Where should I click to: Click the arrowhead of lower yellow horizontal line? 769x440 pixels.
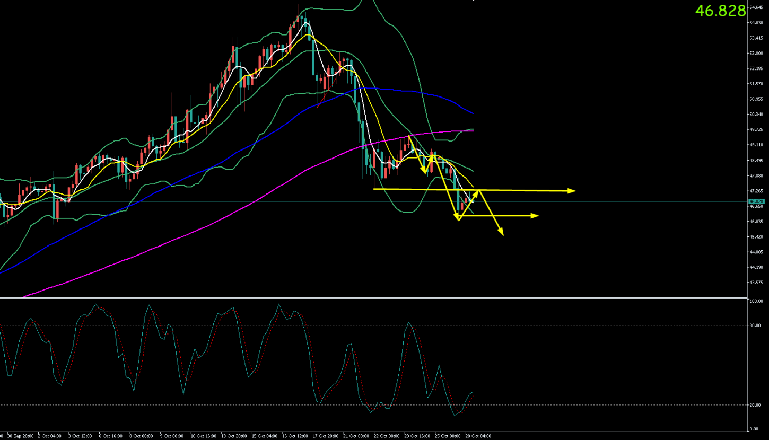(535, 215)
